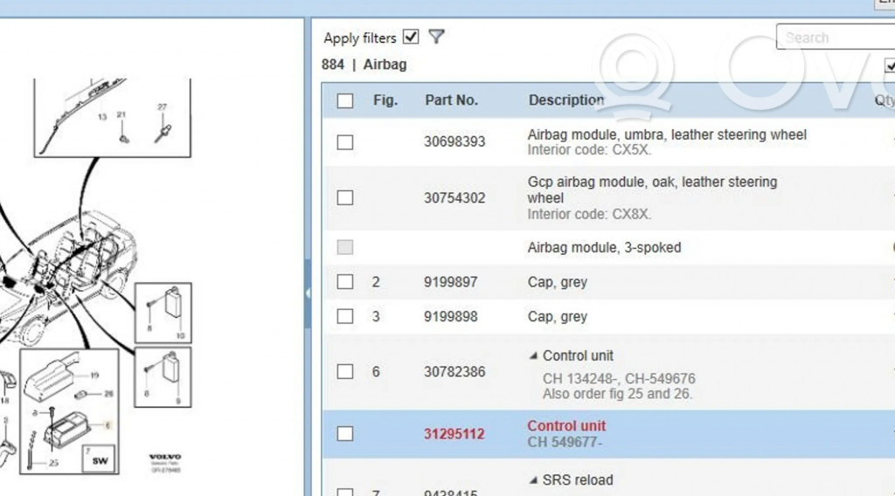This screenshot has width=895, height=496.
Task: Select the checkbox for part 9199897
Action: click(345, 281)
